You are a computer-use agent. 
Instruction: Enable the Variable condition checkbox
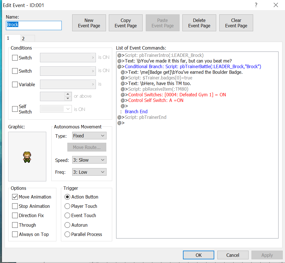[15, 84]
